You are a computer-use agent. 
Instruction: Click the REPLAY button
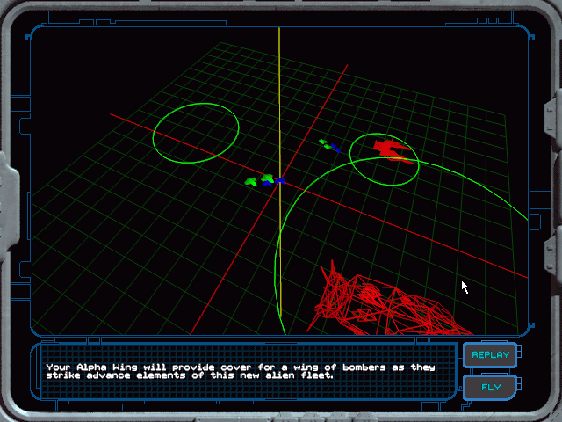[490, 355]
